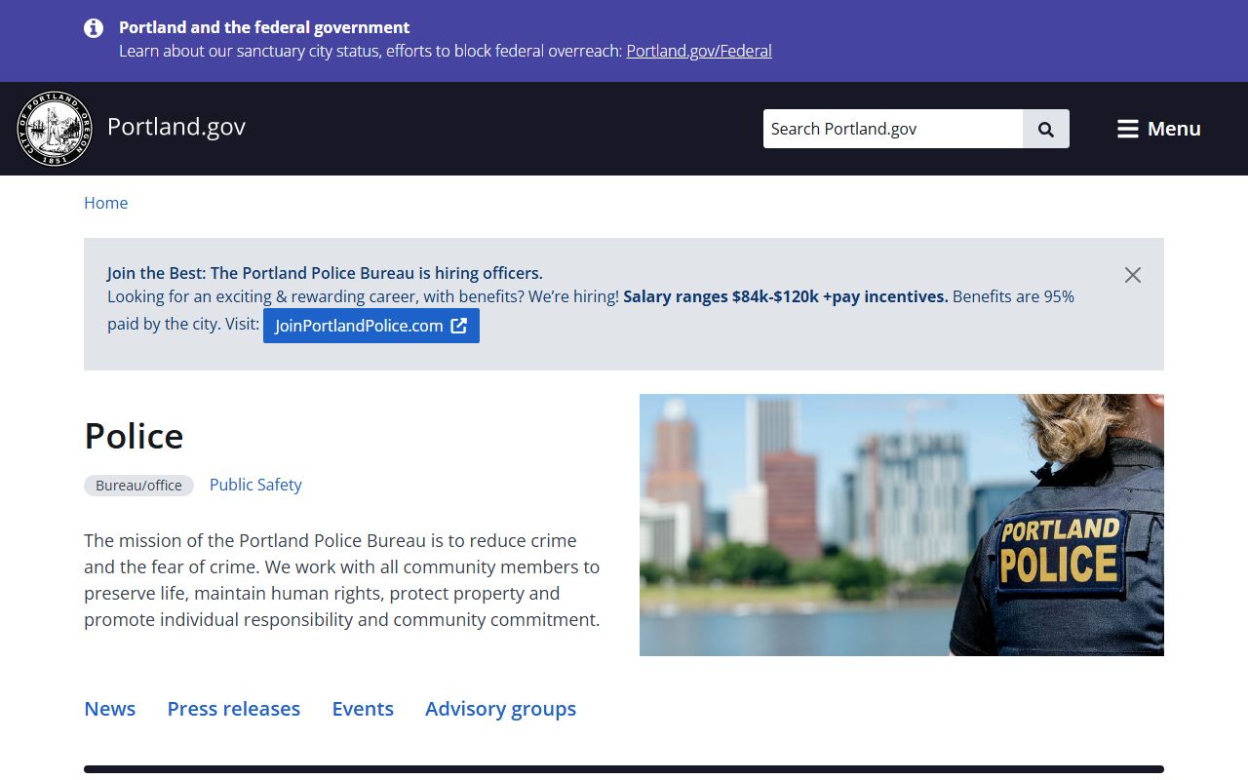The image size is (1248, 780).
Task: Click the City of Portland seal logo
Action: 55,129
